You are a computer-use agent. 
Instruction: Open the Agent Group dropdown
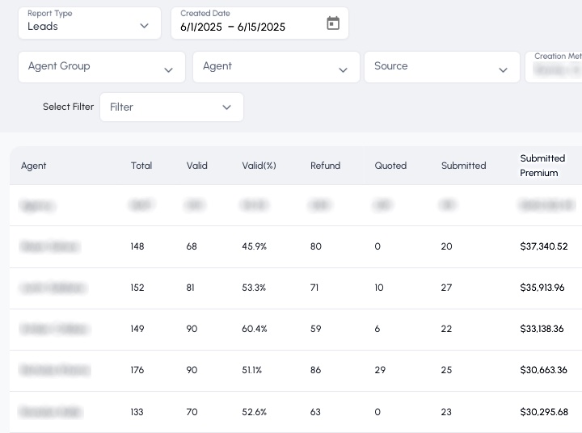(102, 67)
